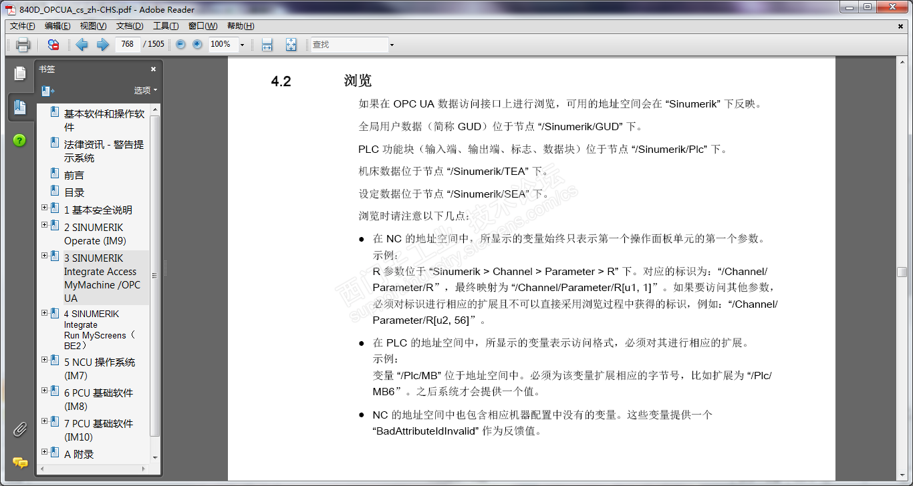Click the bookmark icon beside 目录
This screenshot has width=913, height=486.
point(56,192)
